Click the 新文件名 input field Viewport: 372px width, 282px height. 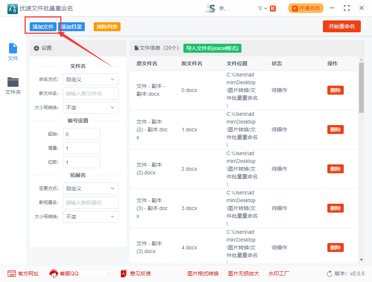point(90,94)
